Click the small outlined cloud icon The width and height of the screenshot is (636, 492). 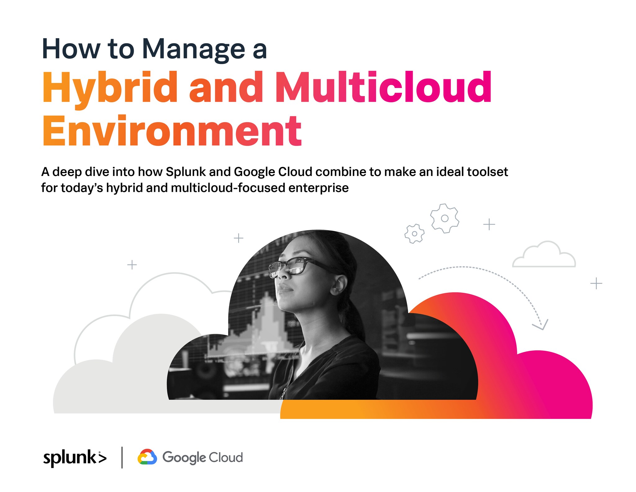[x=544, y=254]
